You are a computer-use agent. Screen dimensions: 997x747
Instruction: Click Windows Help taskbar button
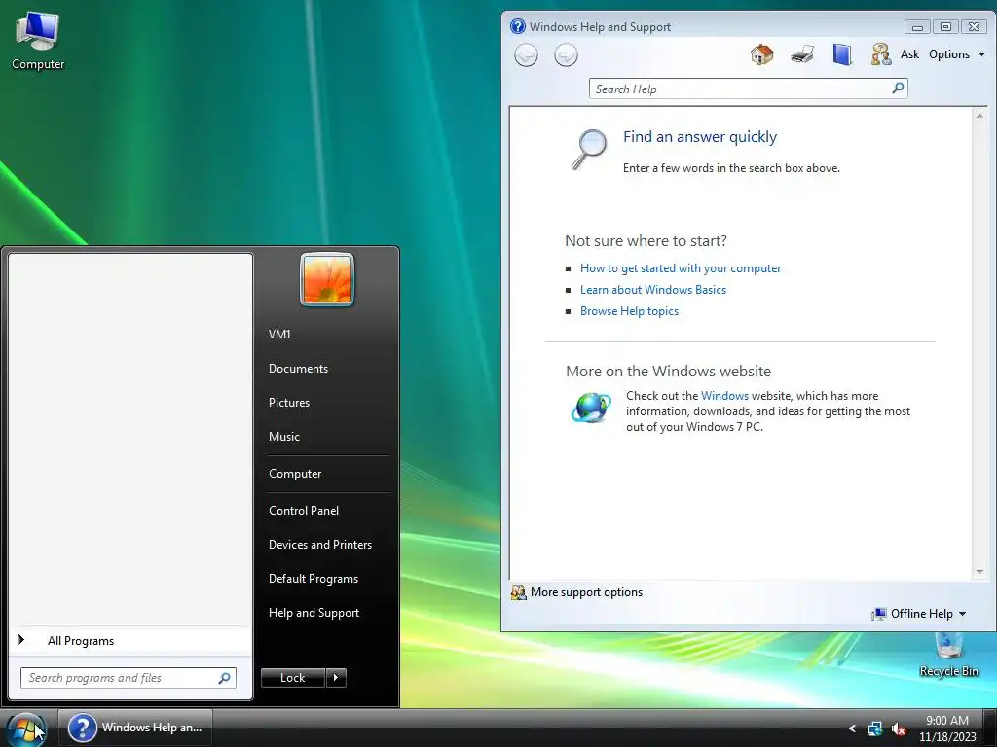(135, 728)
